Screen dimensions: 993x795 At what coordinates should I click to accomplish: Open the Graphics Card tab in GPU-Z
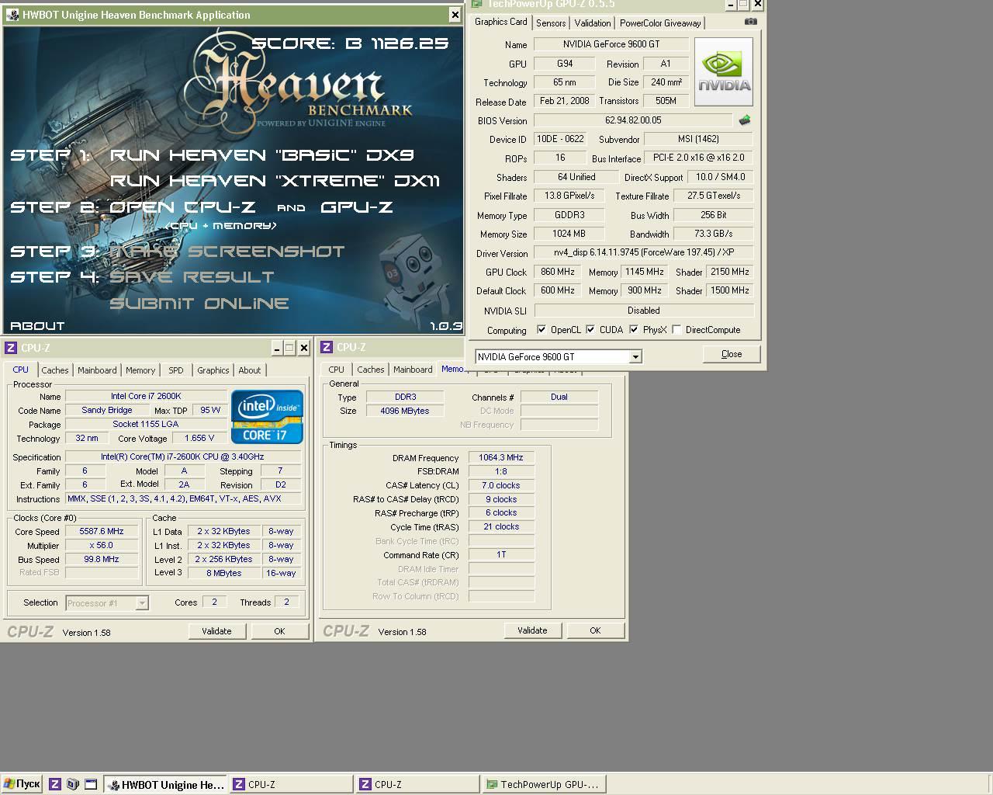(501, 22)
